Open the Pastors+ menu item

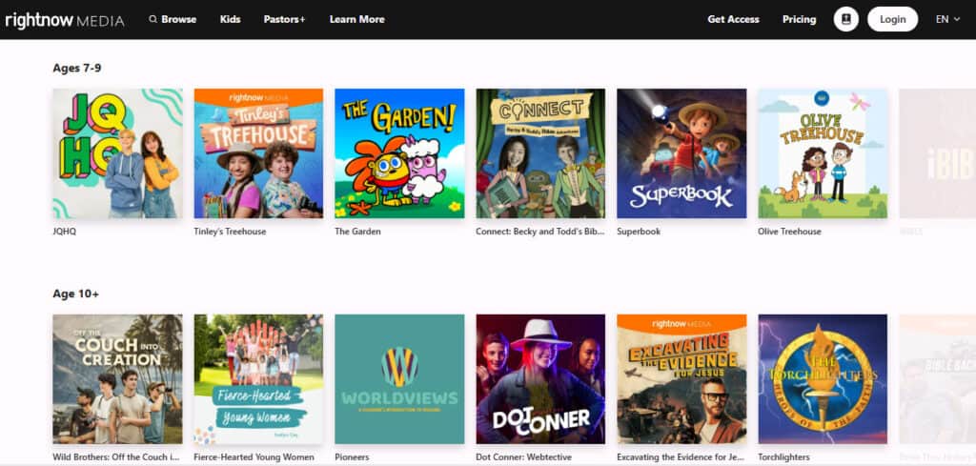(x=284, y=19)
